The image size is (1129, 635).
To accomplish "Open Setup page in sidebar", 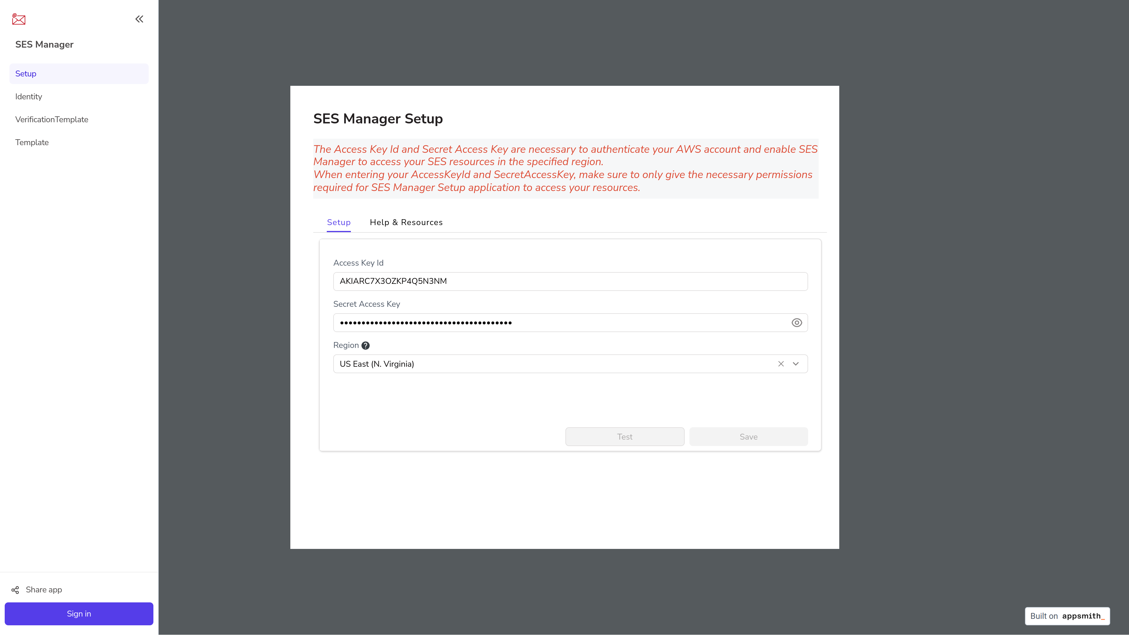I will click(x=79, y=74).
